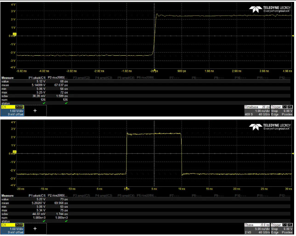Click the plus add-trace box in the upper screen
296x236 pixels.
pyautogui.click(x=35, y=111)
